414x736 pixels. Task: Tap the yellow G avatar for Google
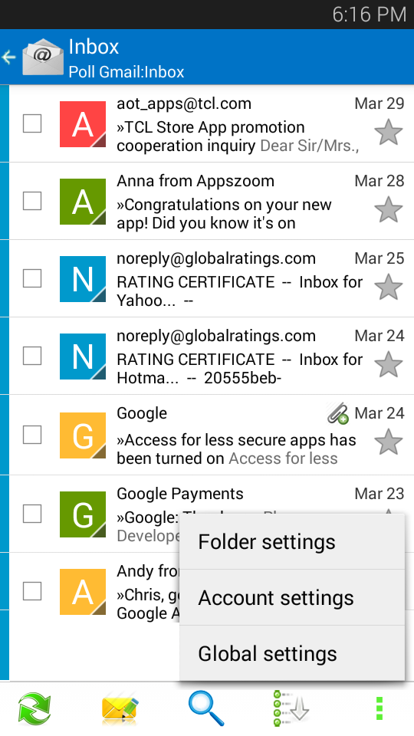click(x=83, y=435)
